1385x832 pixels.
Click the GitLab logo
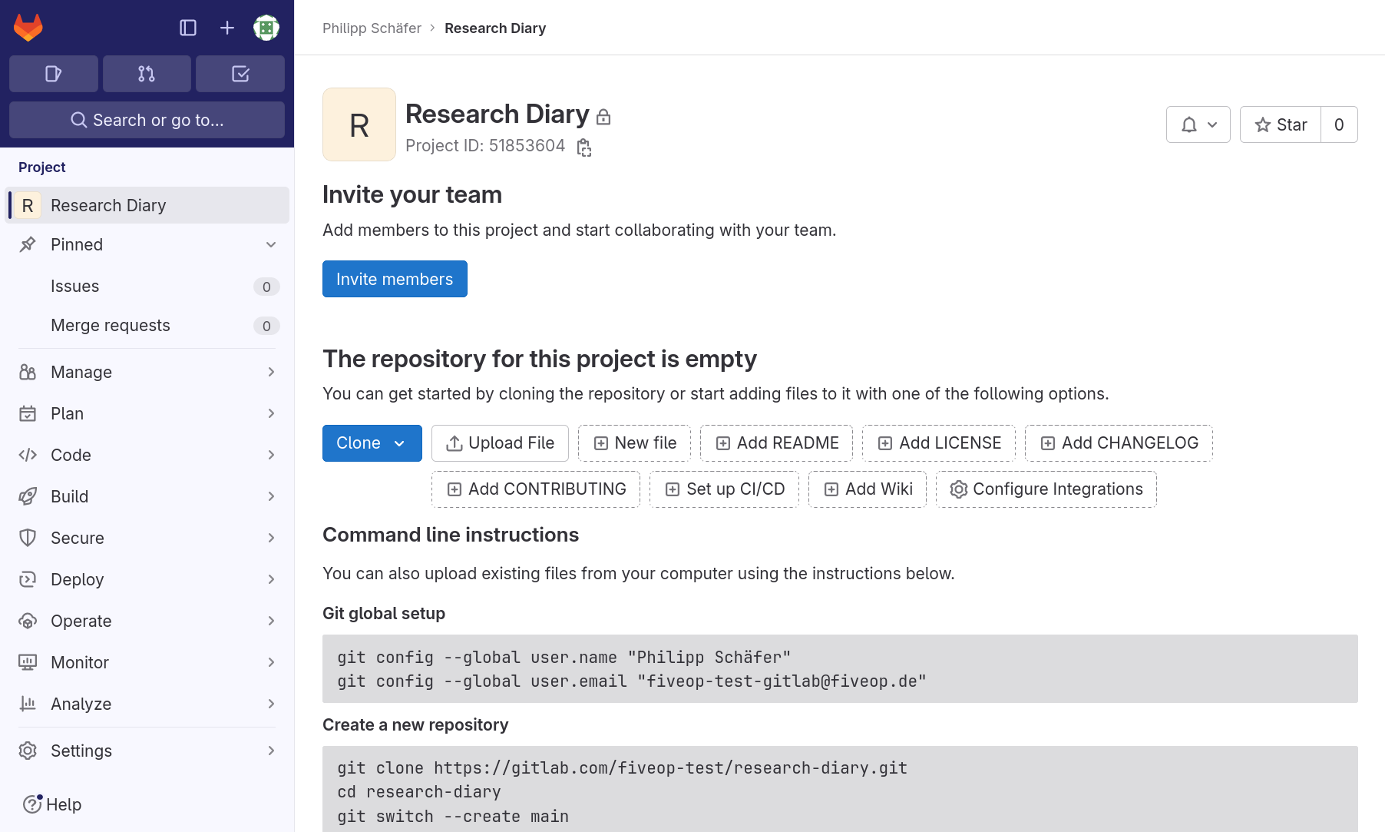point(28,27)
